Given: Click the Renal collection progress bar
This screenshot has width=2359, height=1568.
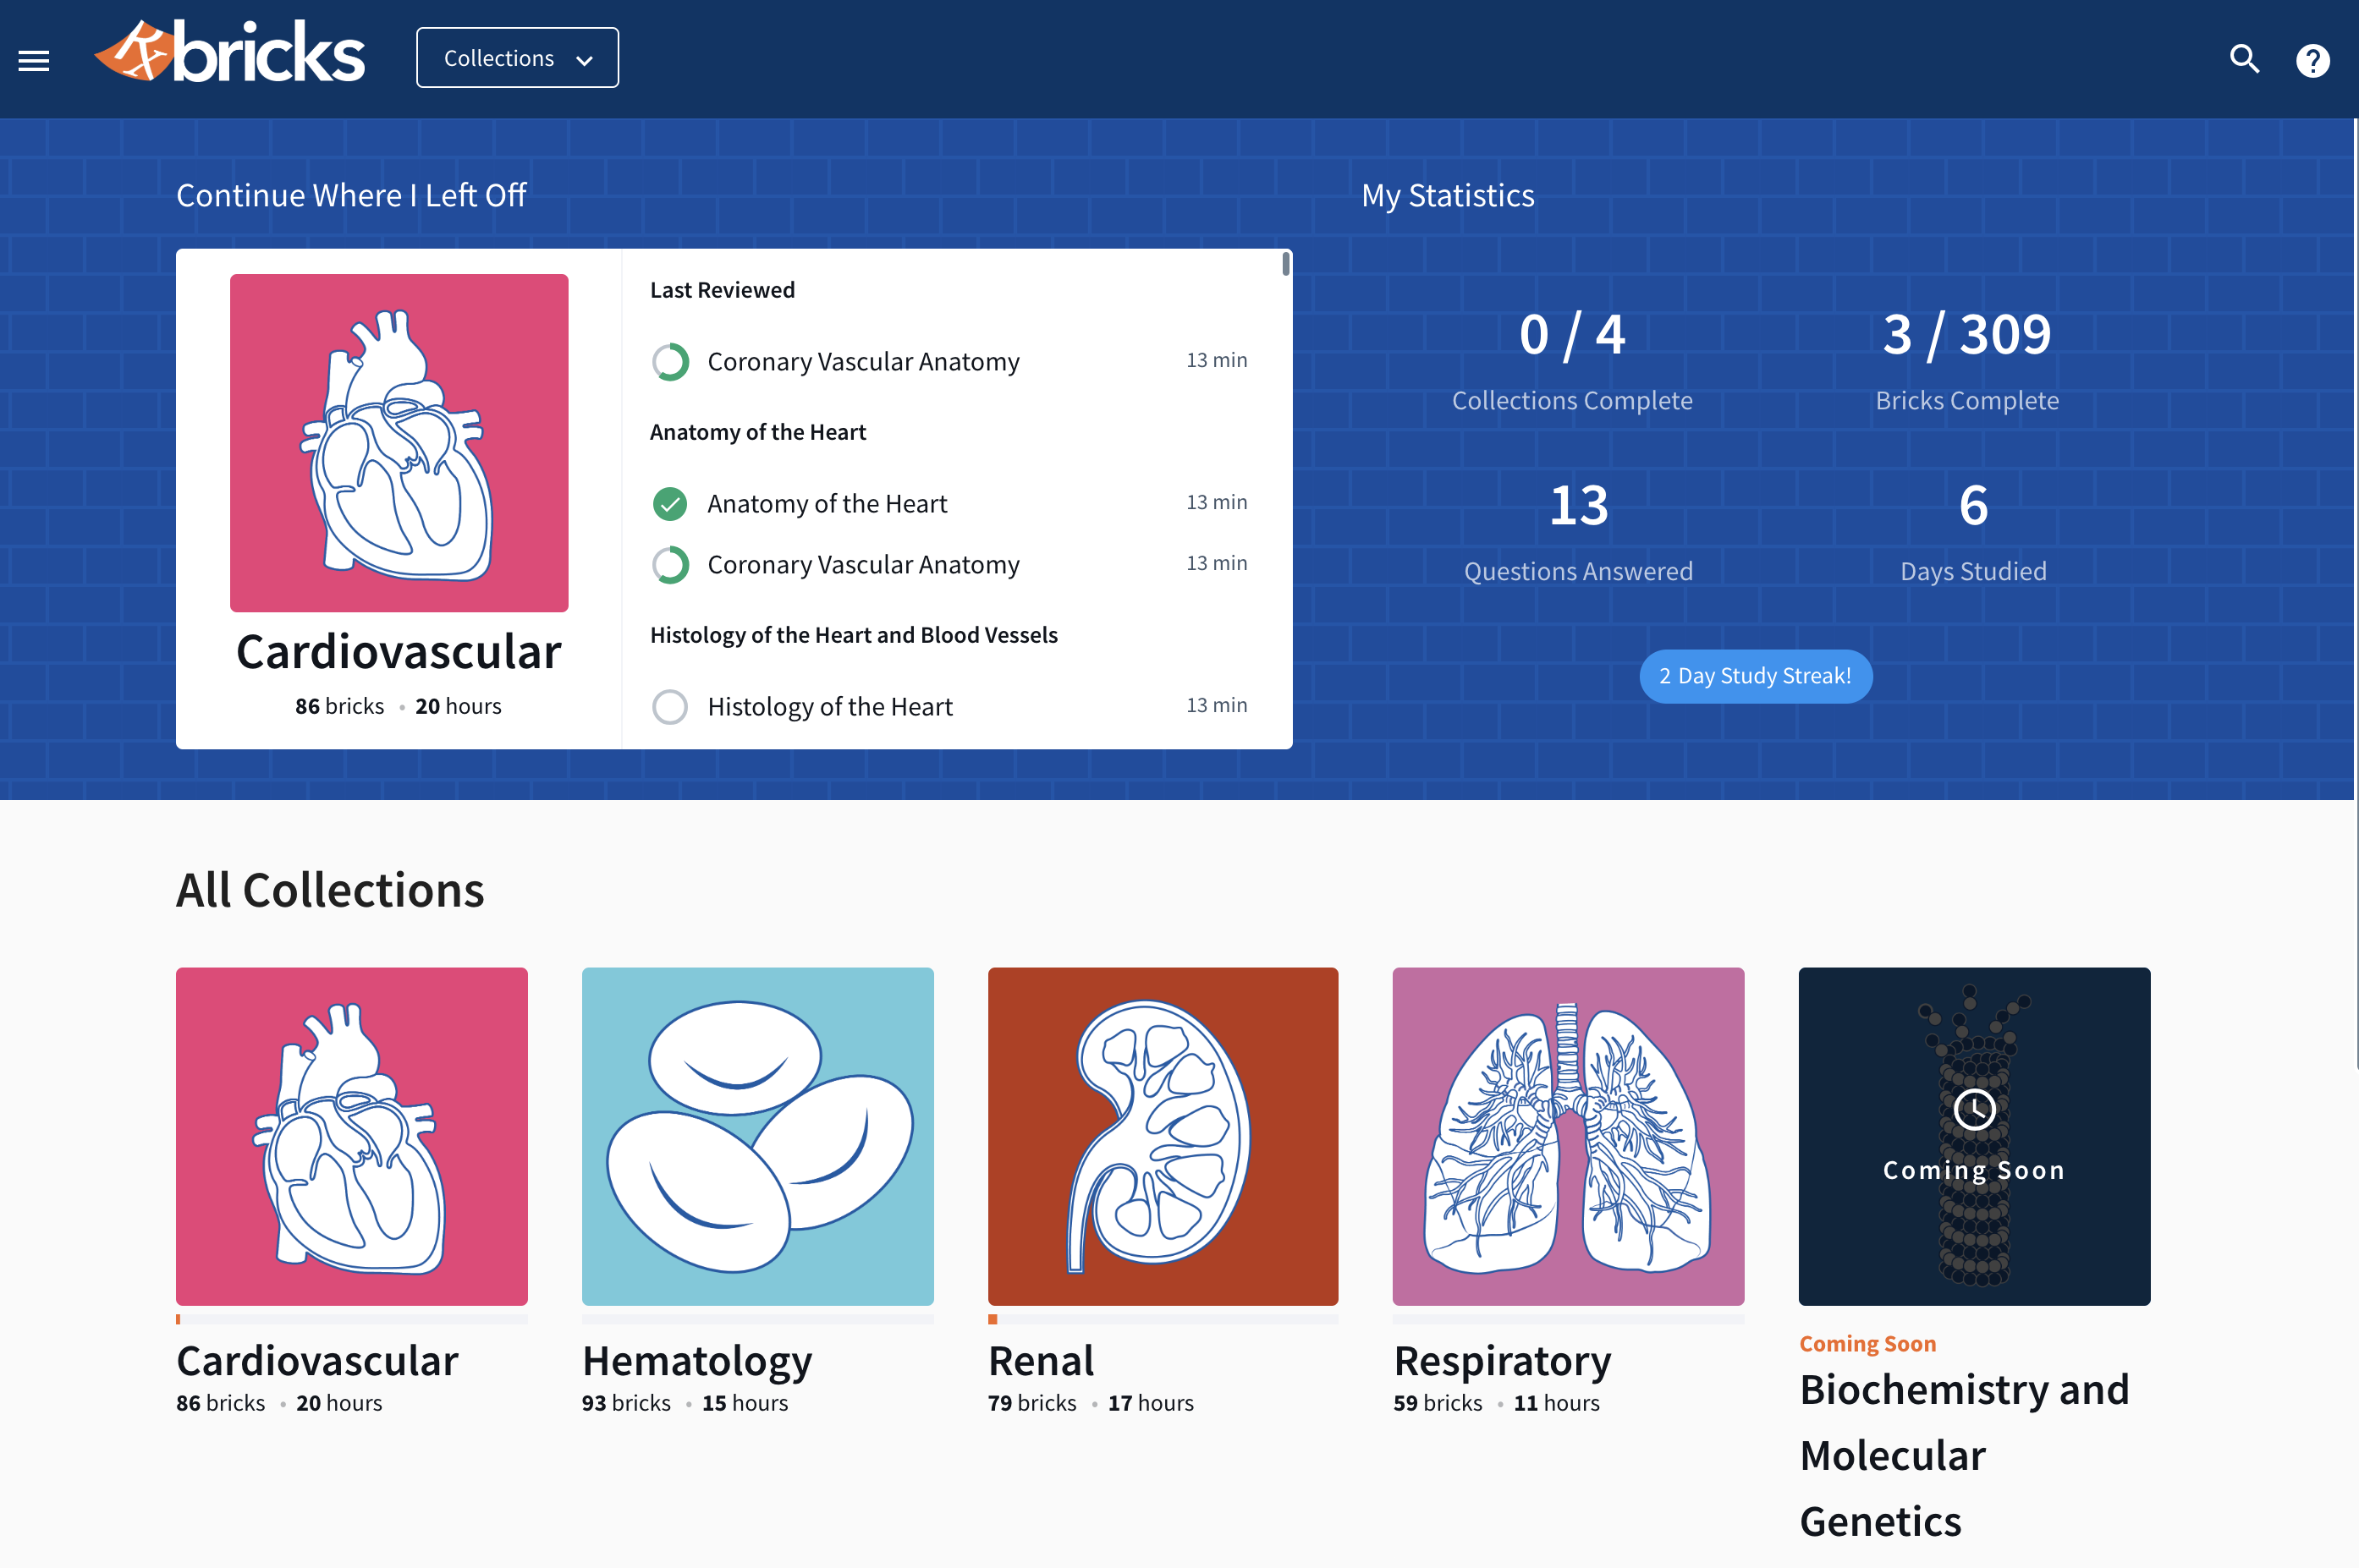Looking at the screenshot, I should pos(1163,1319).
